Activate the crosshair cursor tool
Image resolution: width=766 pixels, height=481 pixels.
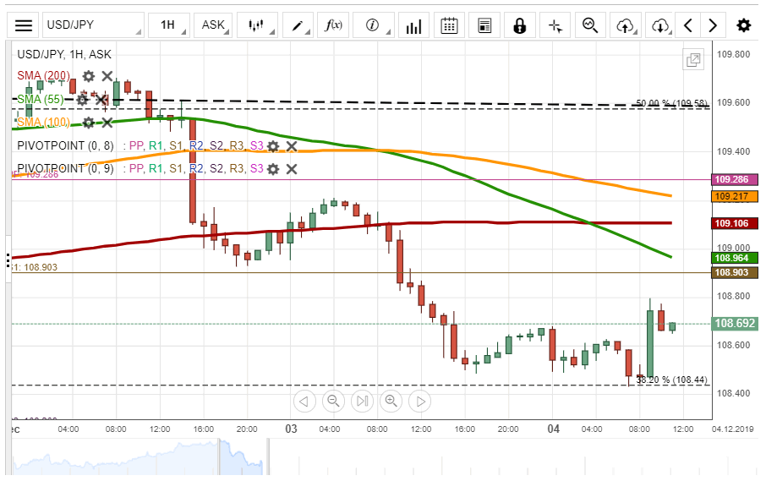[555, 25]
